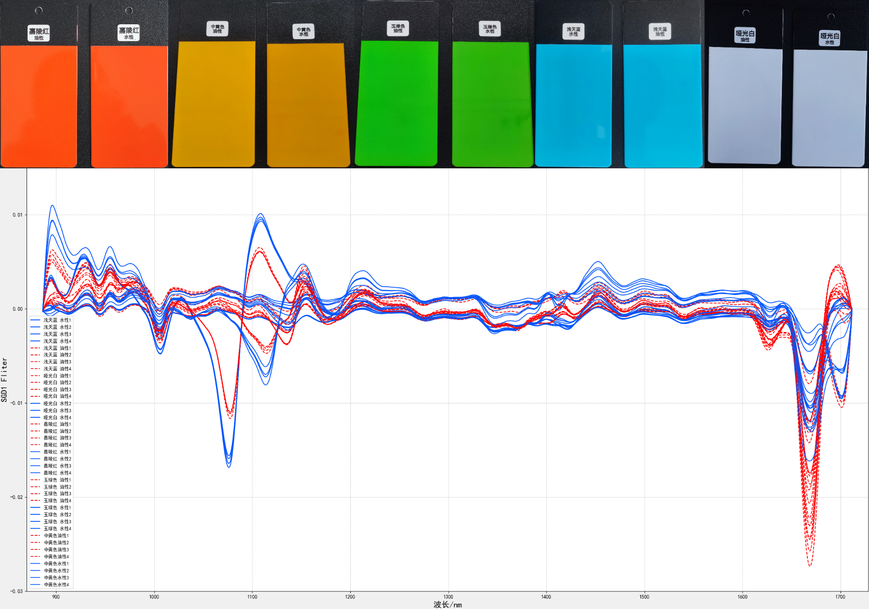The image size is (869, 609).
Task: Click the 浅天蓝 油性 label tag
Action: point(660,31)
